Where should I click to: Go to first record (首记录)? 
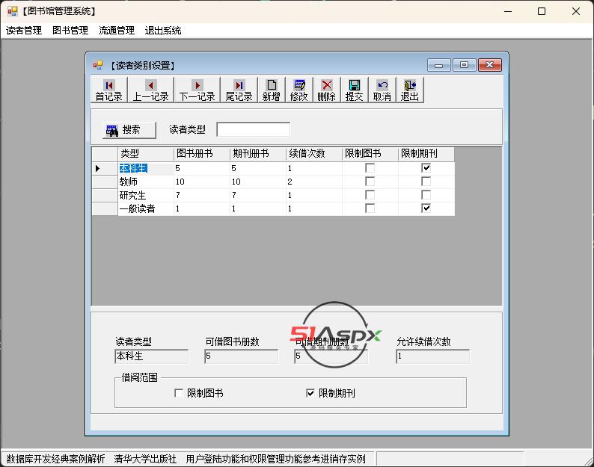pos(109,90)
